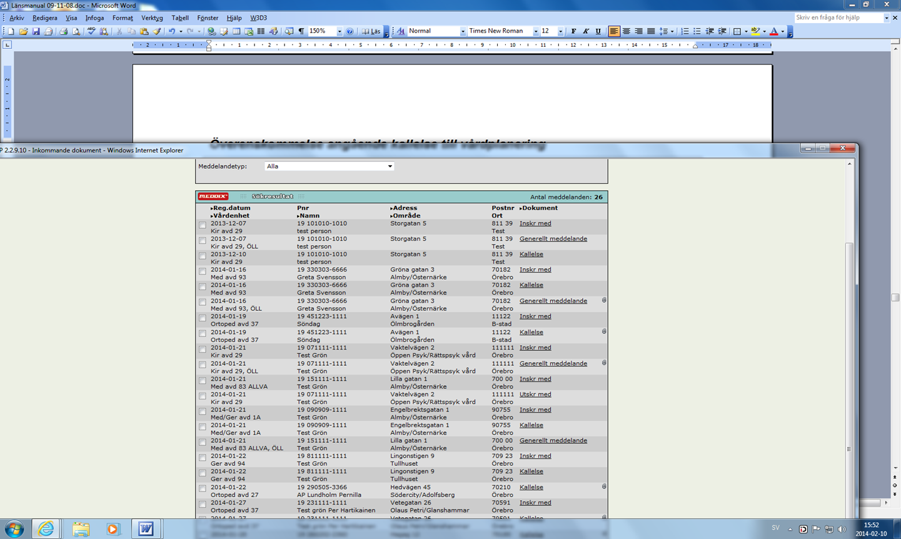Click the Format Painter brush
The width and height of the screenshot is (901, 539).
[x=157, y=31]
